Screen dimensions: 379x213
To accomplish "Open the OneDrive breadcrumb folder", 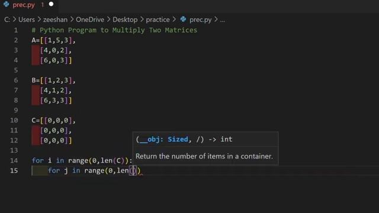I will (90, 20).
